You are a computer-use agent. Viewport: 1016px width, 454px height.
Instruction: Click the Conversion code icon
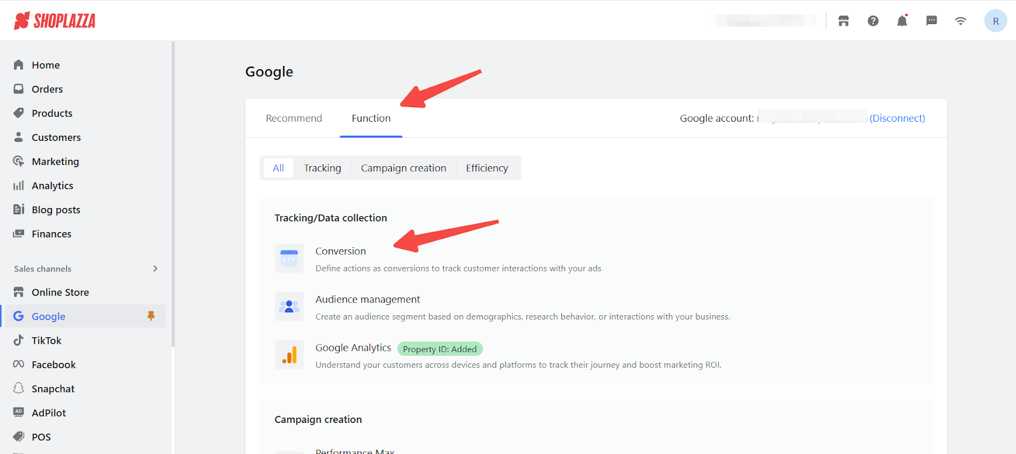(289, 259)
